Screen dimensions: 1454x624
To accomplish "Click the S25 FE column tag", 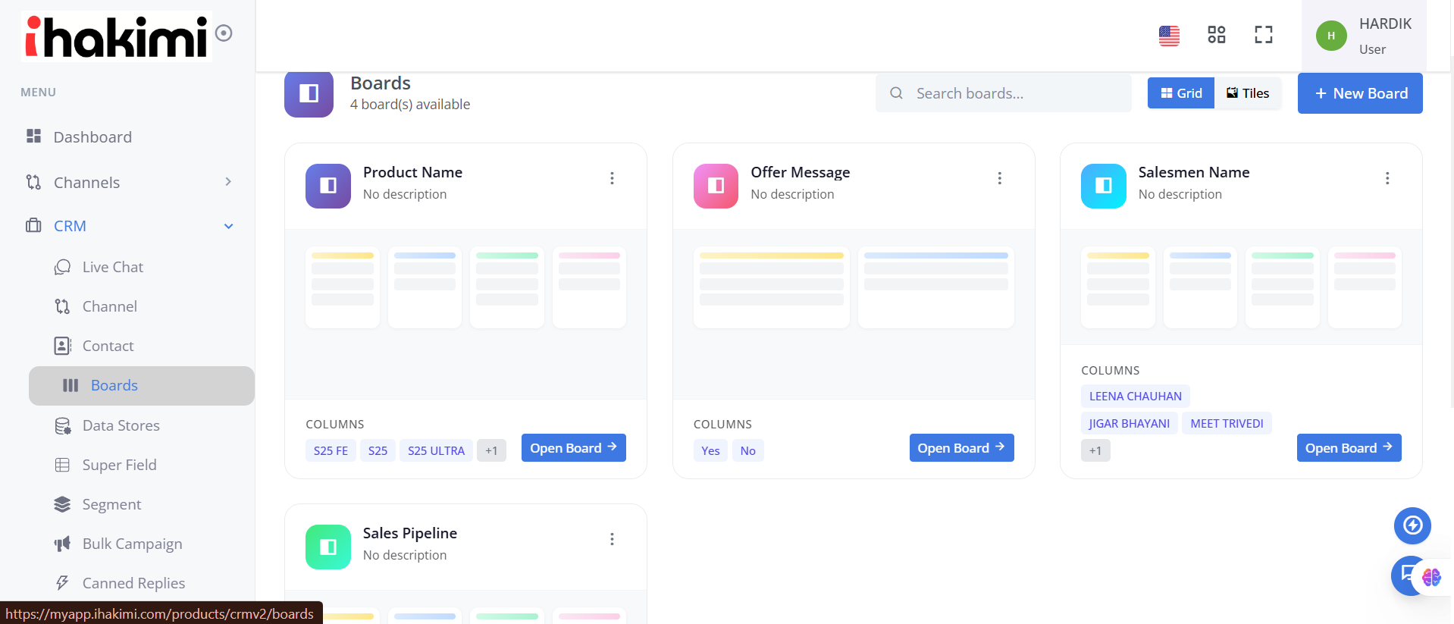I will pos(331,450).
